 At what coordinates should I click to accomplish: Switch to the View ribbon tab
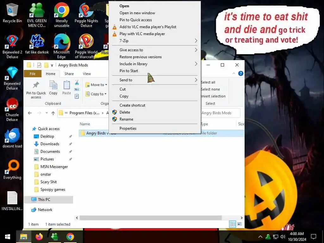click(x=87, y=74)
